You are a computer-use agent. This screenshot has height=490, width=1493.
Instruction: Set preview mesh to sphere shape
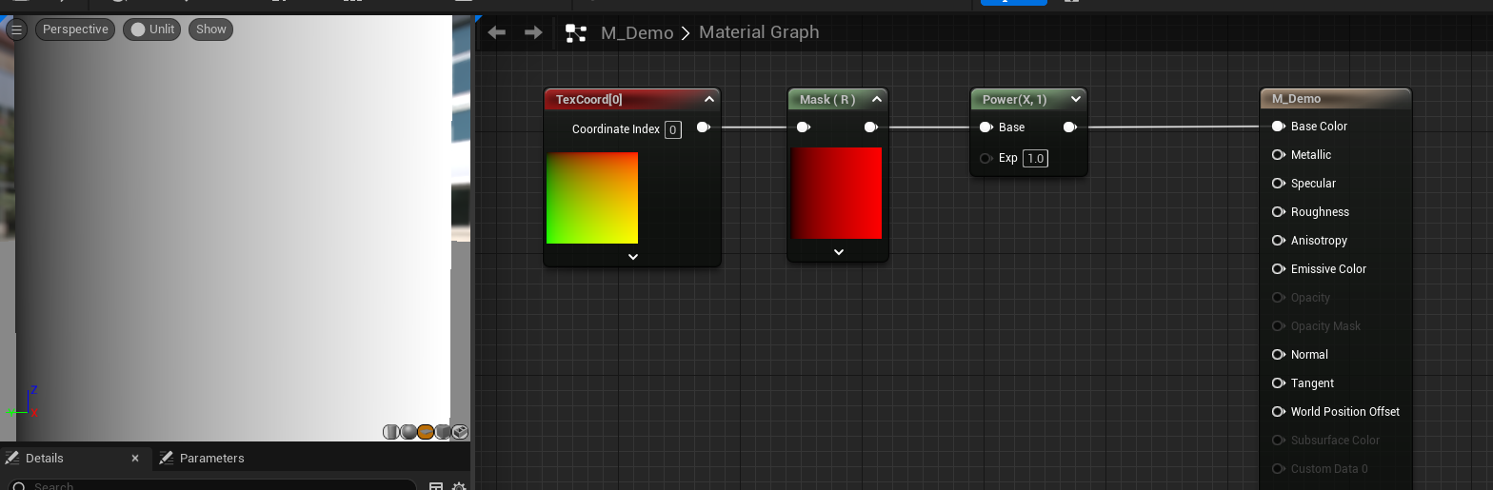coord(408,432)
